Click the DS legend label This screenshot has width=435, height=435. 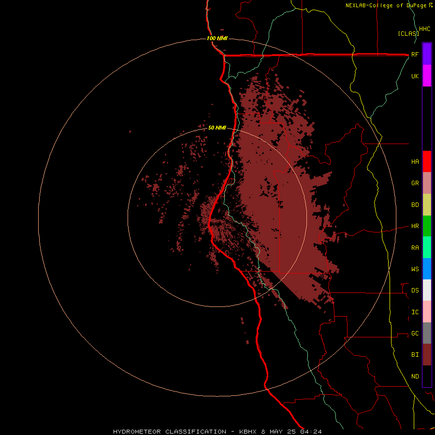tap(415, 290)
